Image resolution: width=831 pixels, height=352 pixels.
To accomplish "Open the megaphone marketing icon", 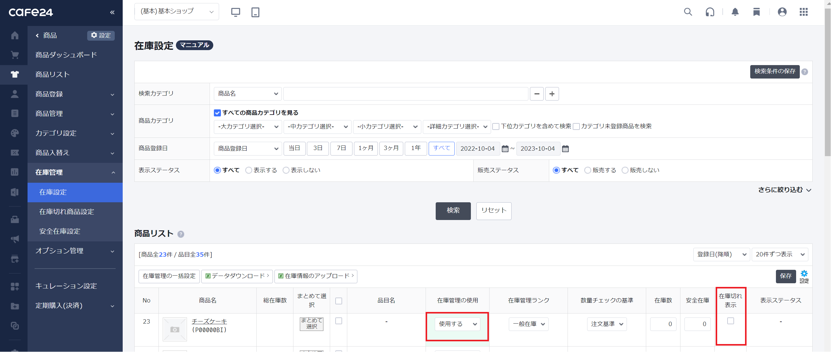I will click(14, 239).
